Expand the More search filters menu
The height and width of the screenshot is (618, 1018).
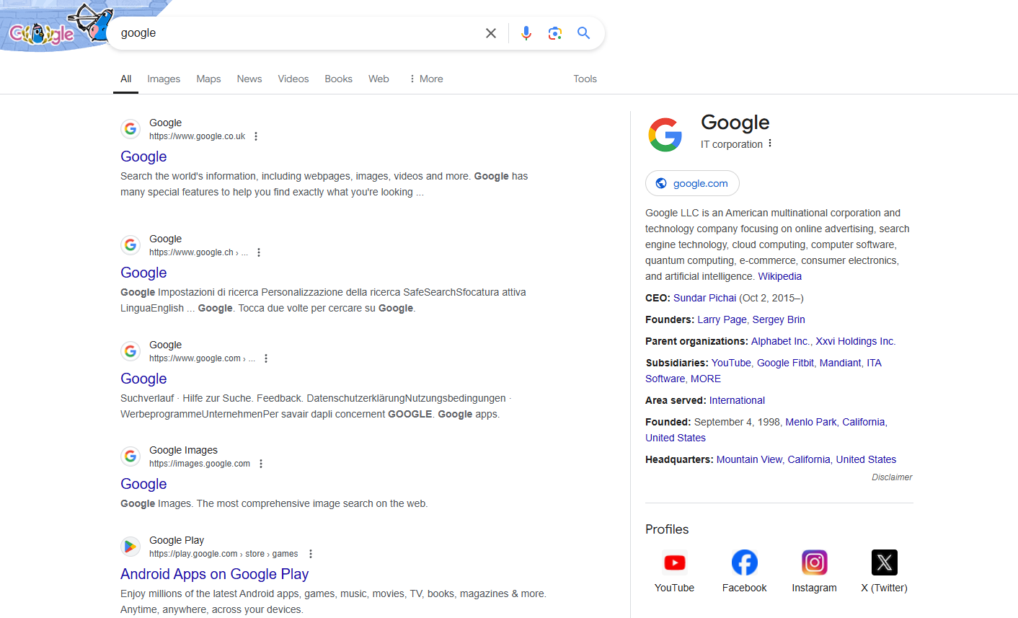[426, 79]
